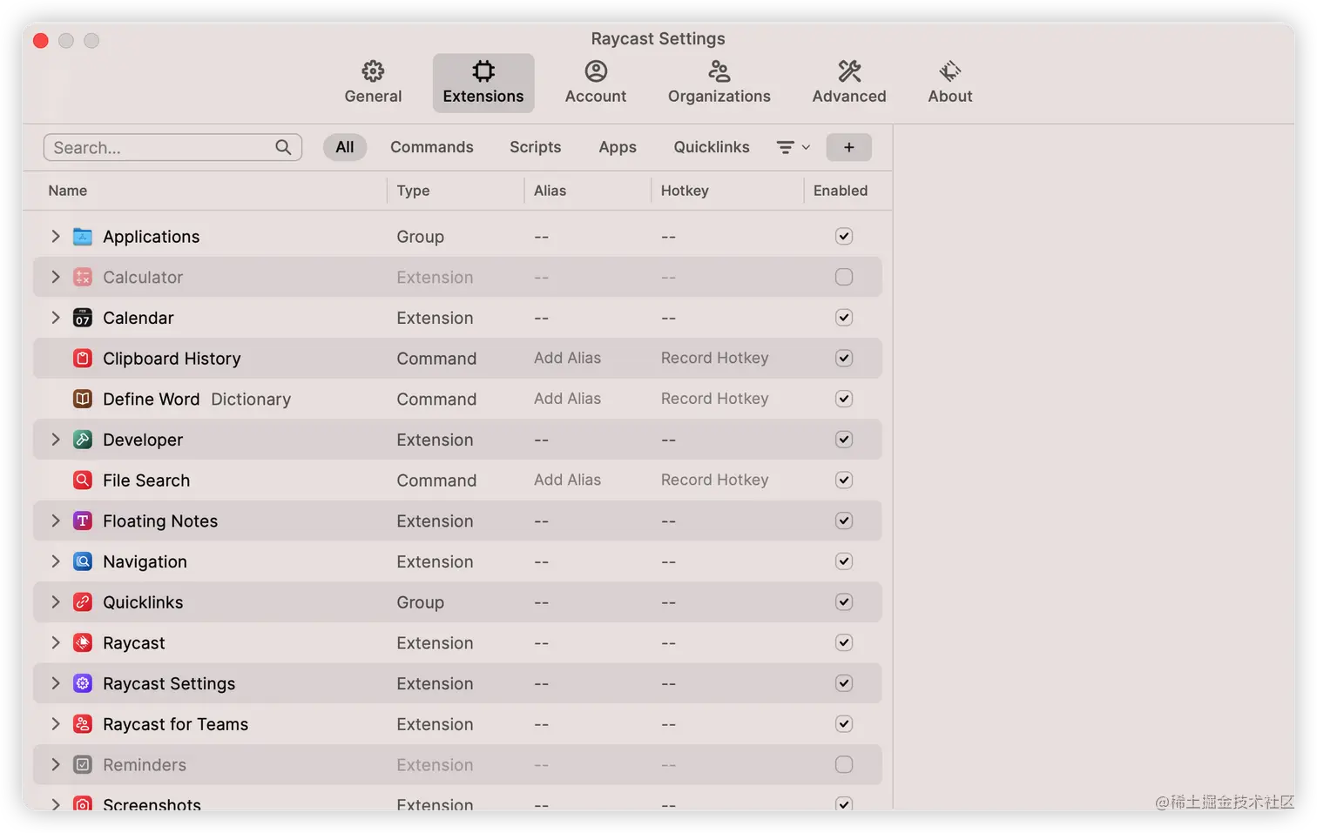Disable the Calendar extension checkbox
Viewport: 1317px width, 833px height.
(844, 318)
